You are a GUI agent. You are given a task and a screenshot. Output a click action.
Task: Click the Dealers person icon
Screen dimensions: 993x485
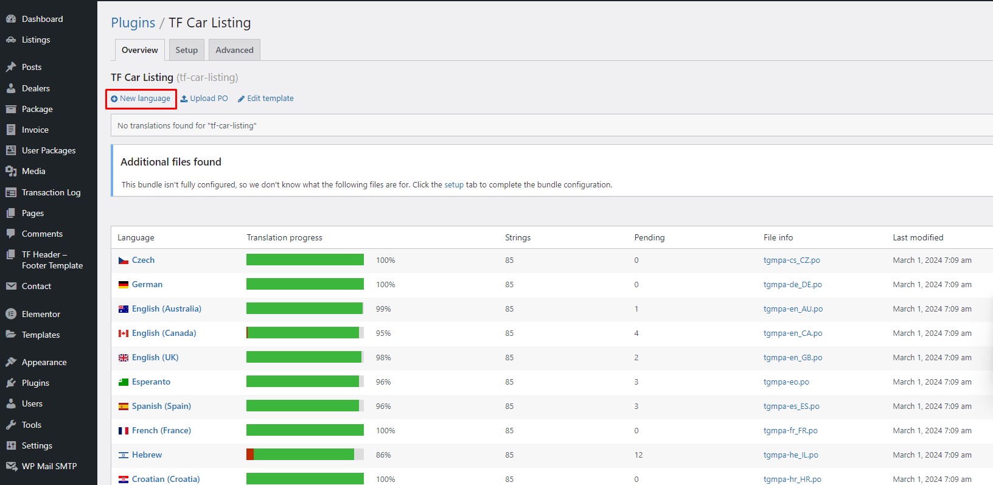coord(11,88)
